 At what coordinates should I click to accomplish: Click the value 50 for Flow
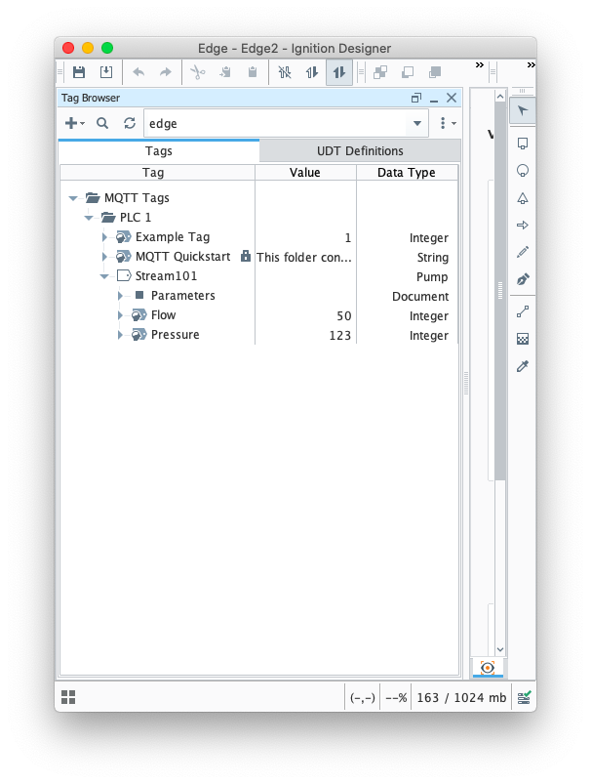pos(343,316)
